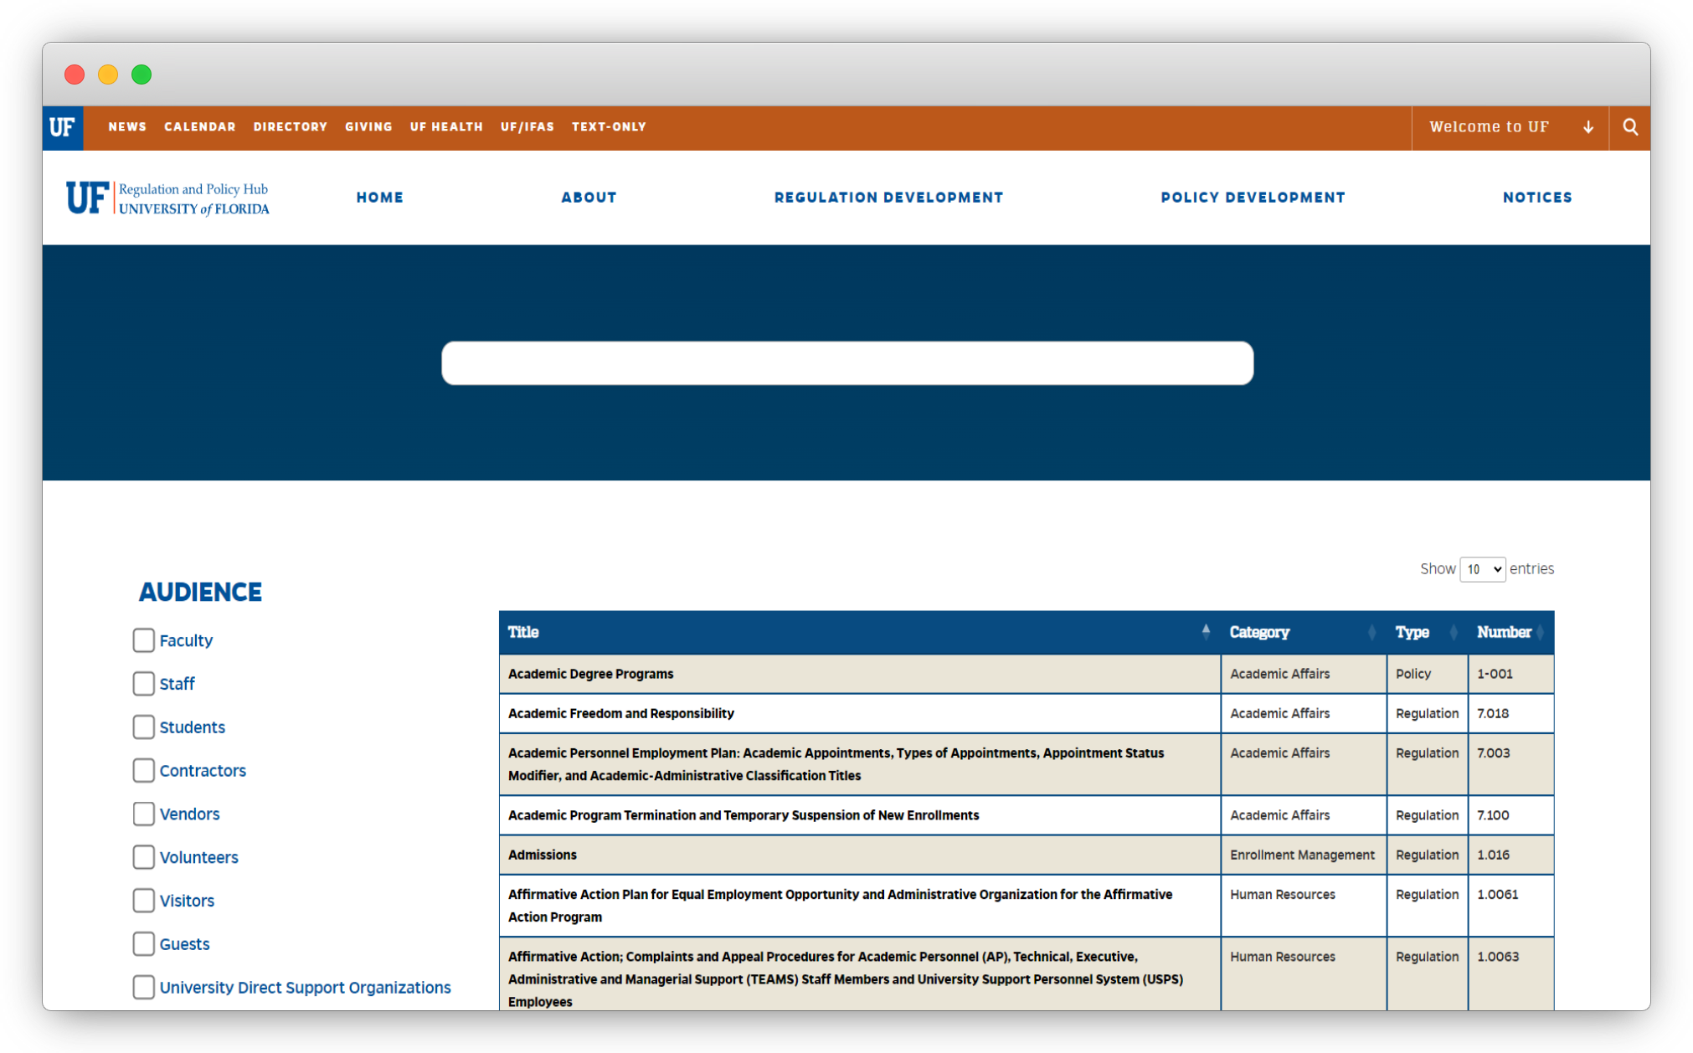This screenshot has height=1053, width=1693.
Task: Click the Number column sort arrows
Action: (x=1540, y=633)
